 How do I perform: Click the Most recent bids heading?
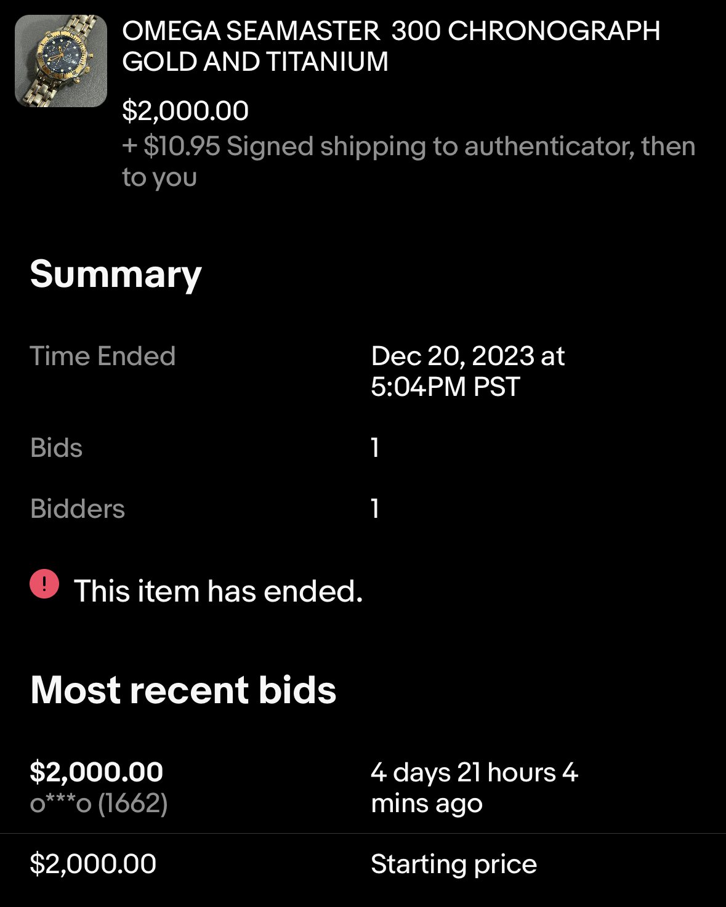pyautogui.click(x=184, y=689)
